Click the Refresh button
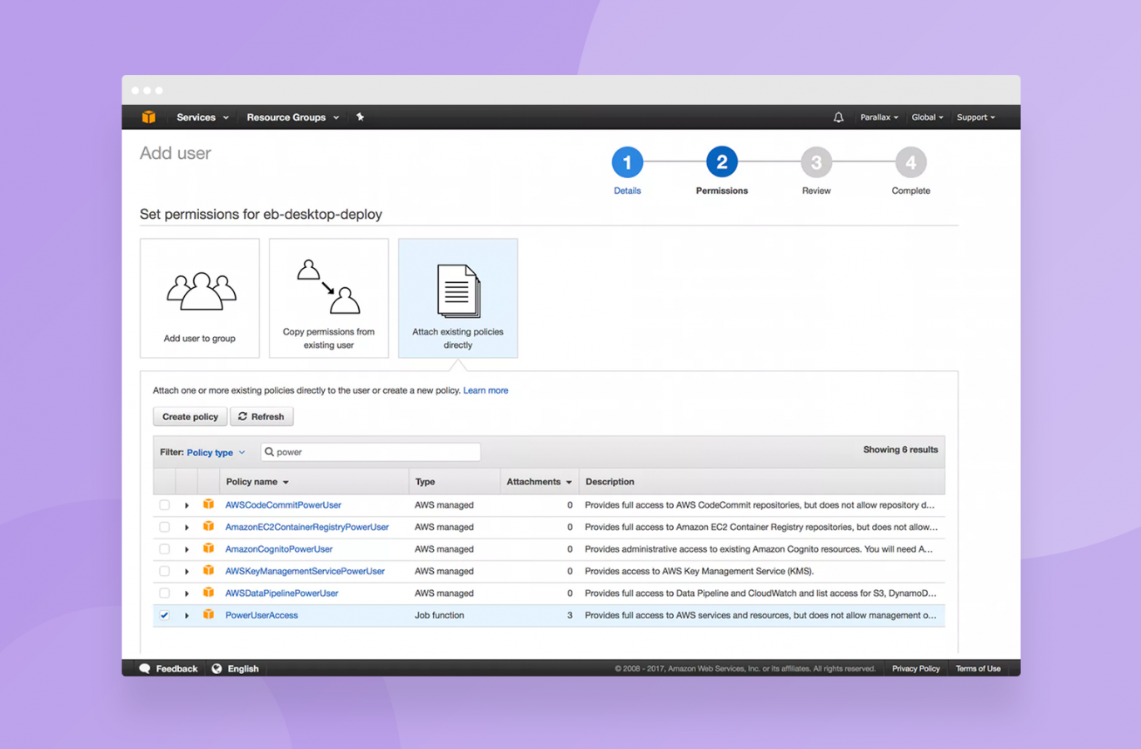Image resolution: width=1141 pixels, height=749 pixels. tap(262, 417)
